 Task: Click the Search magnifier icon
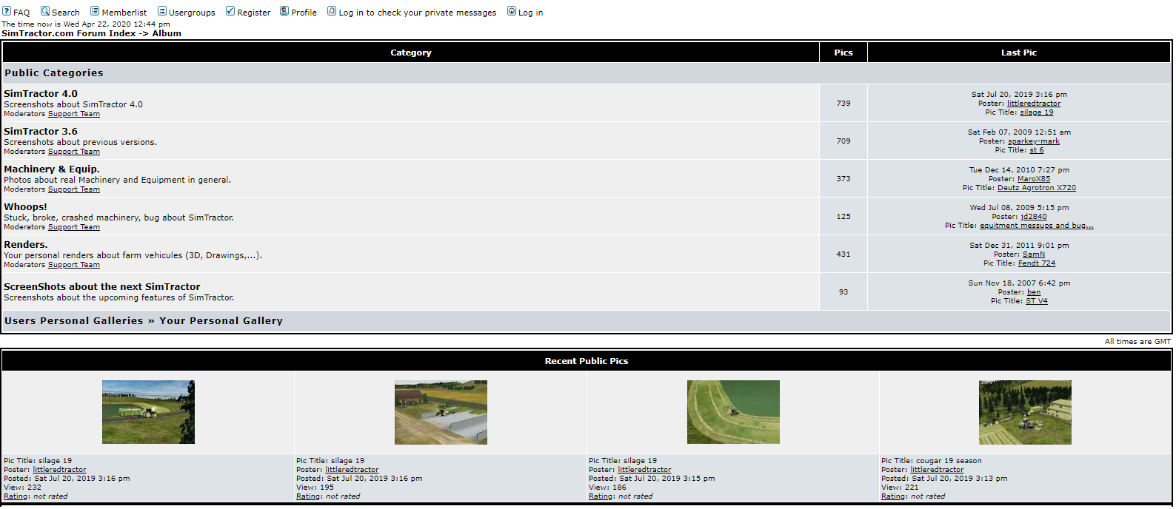[x=45, y=11]
